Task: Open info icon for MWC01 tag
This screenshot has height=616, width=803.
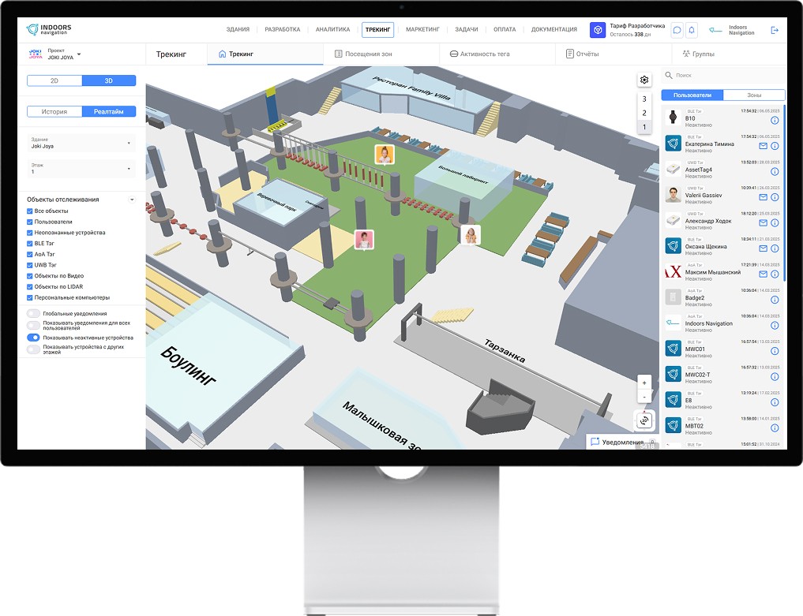Action: [x=775, y=351]
